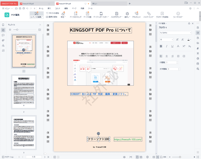Open the bookmarks sidebar panel
This screenshot has height=159, width=201.
pos(3,25)
